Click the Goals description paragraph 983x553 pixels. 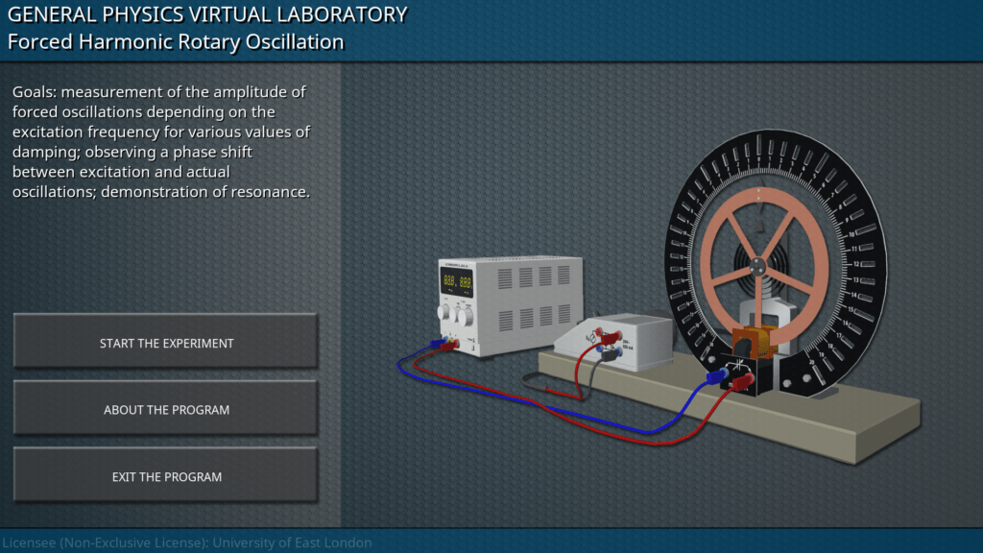pos(161,142)
